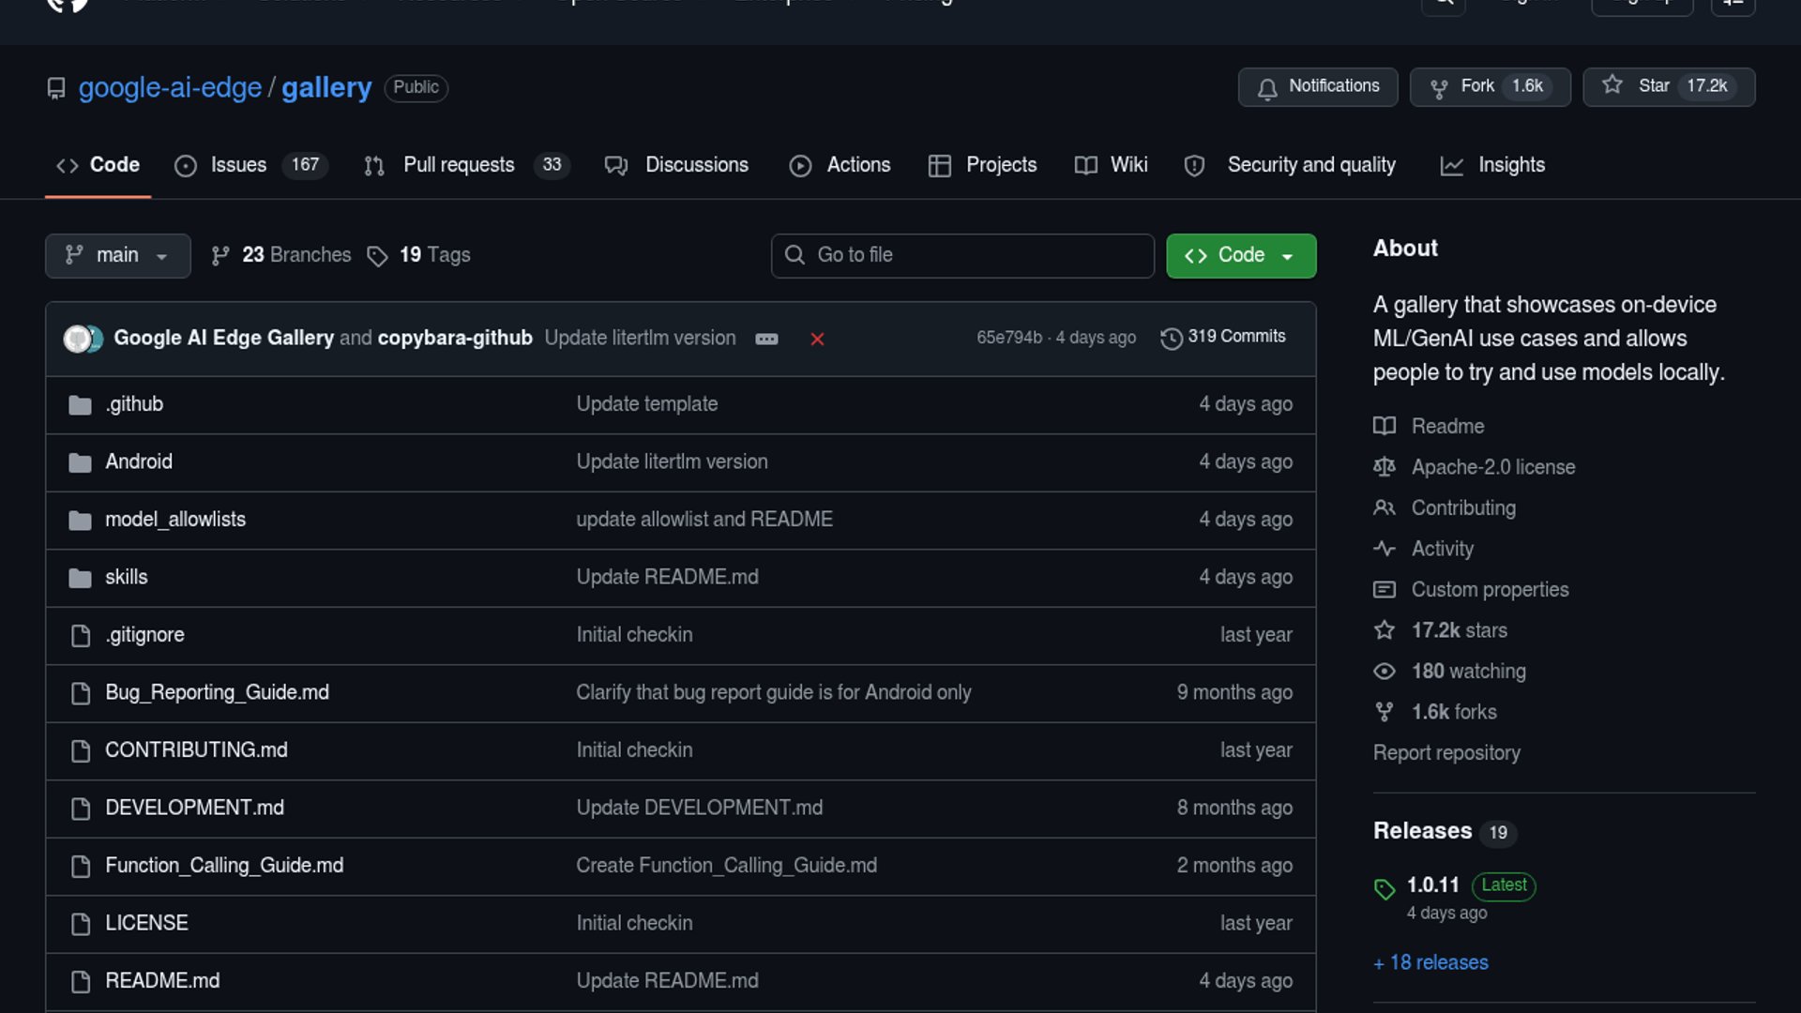Image resolution: width=1801 pixels, height=1013 pixels.
Task: Open the Apache-2.0 license link
Action: pos(1492,467)
